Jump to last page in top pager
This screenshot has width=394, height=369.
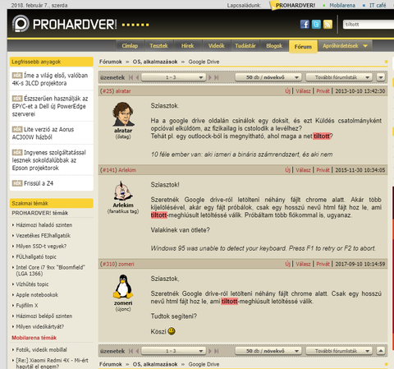click(x=217, y=77)
